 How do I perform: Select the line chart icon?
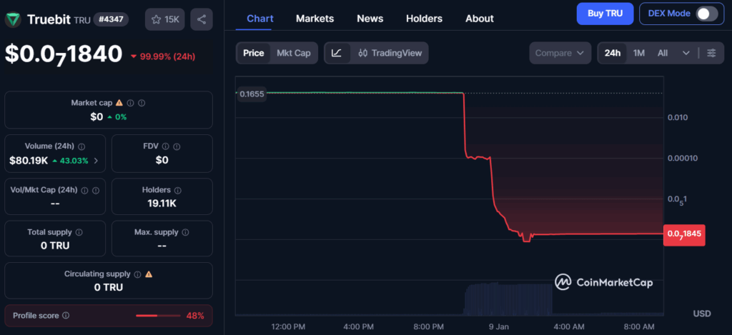click(x=337, y=53)
